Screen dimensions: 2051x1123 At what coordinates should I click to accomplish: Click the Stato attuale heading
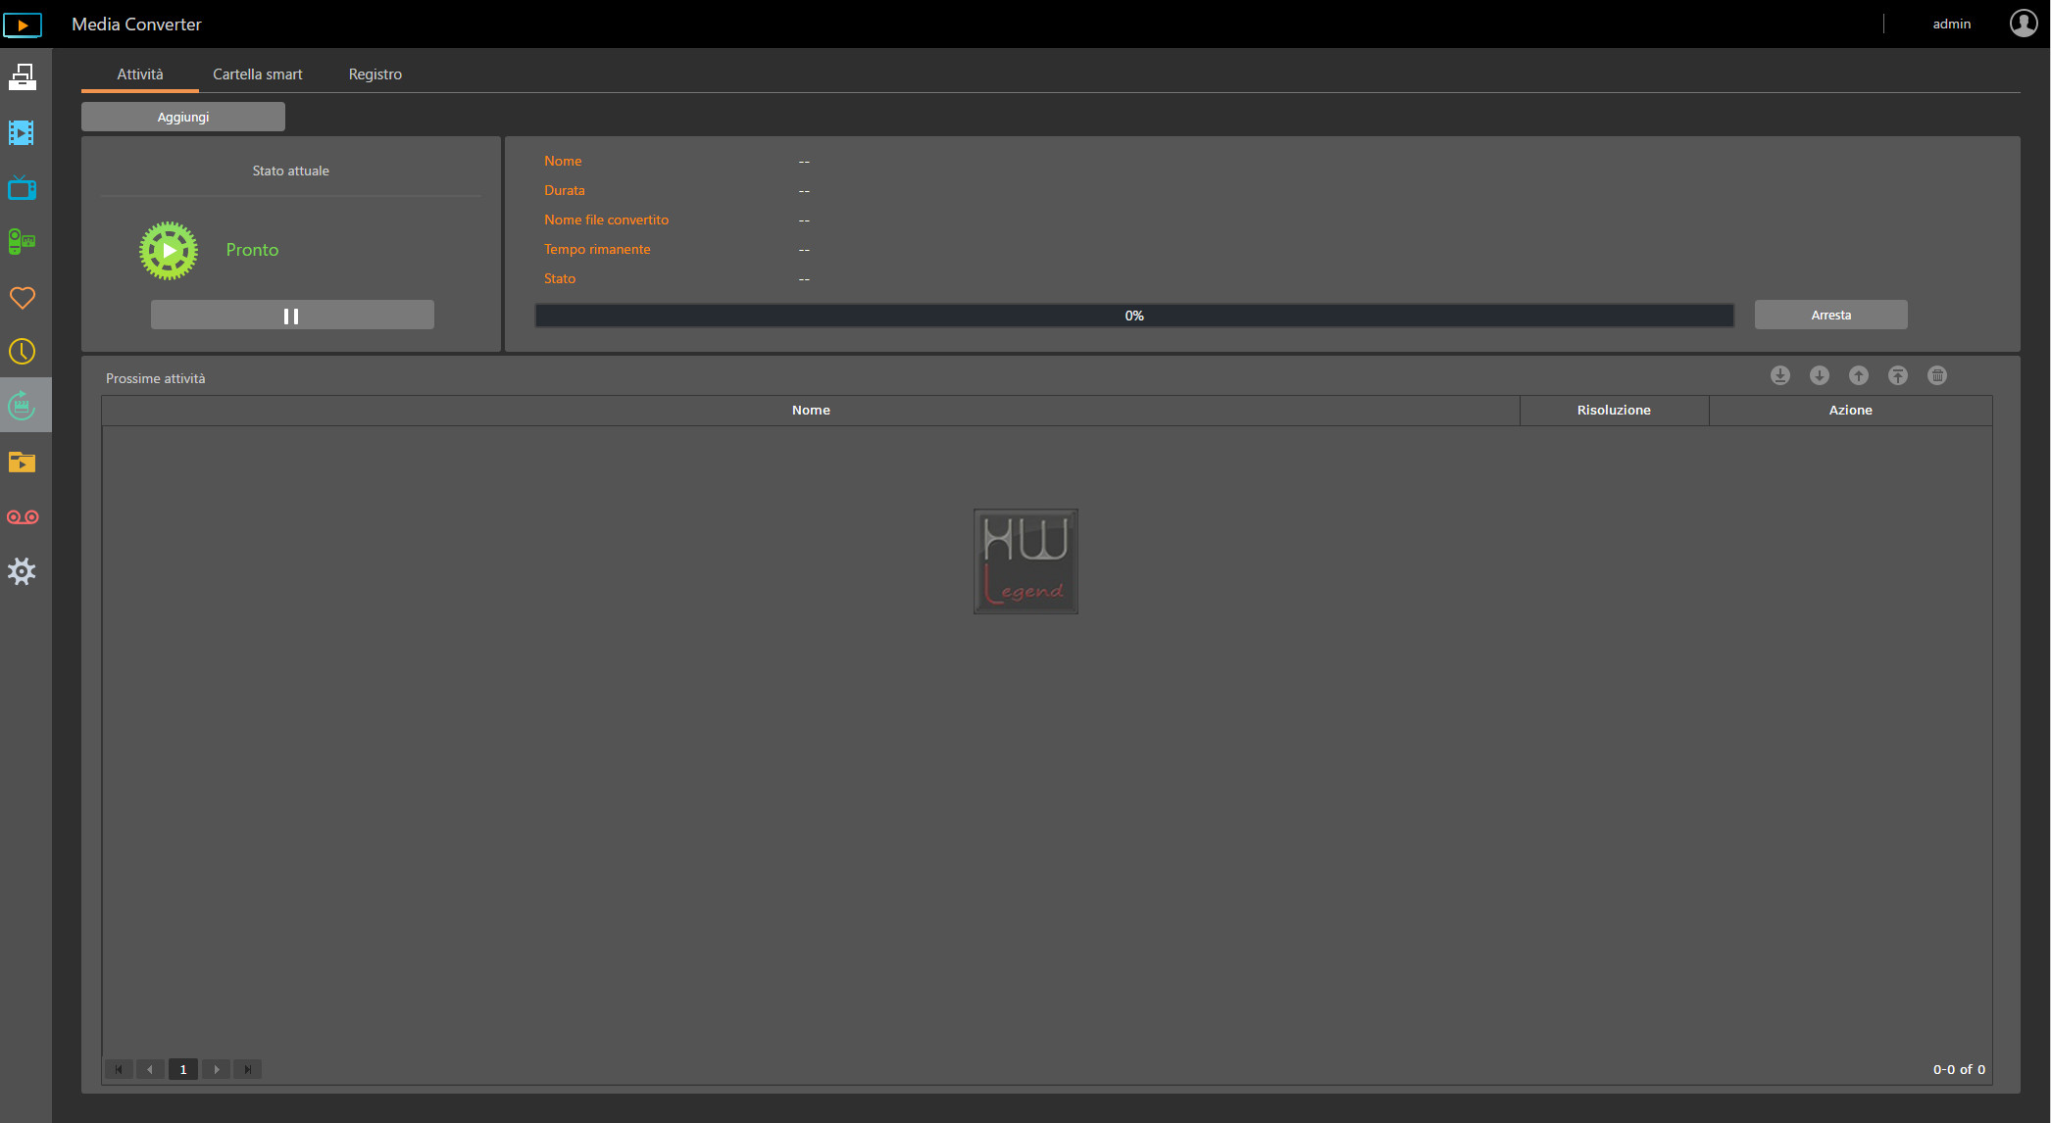tap(291, 171)
